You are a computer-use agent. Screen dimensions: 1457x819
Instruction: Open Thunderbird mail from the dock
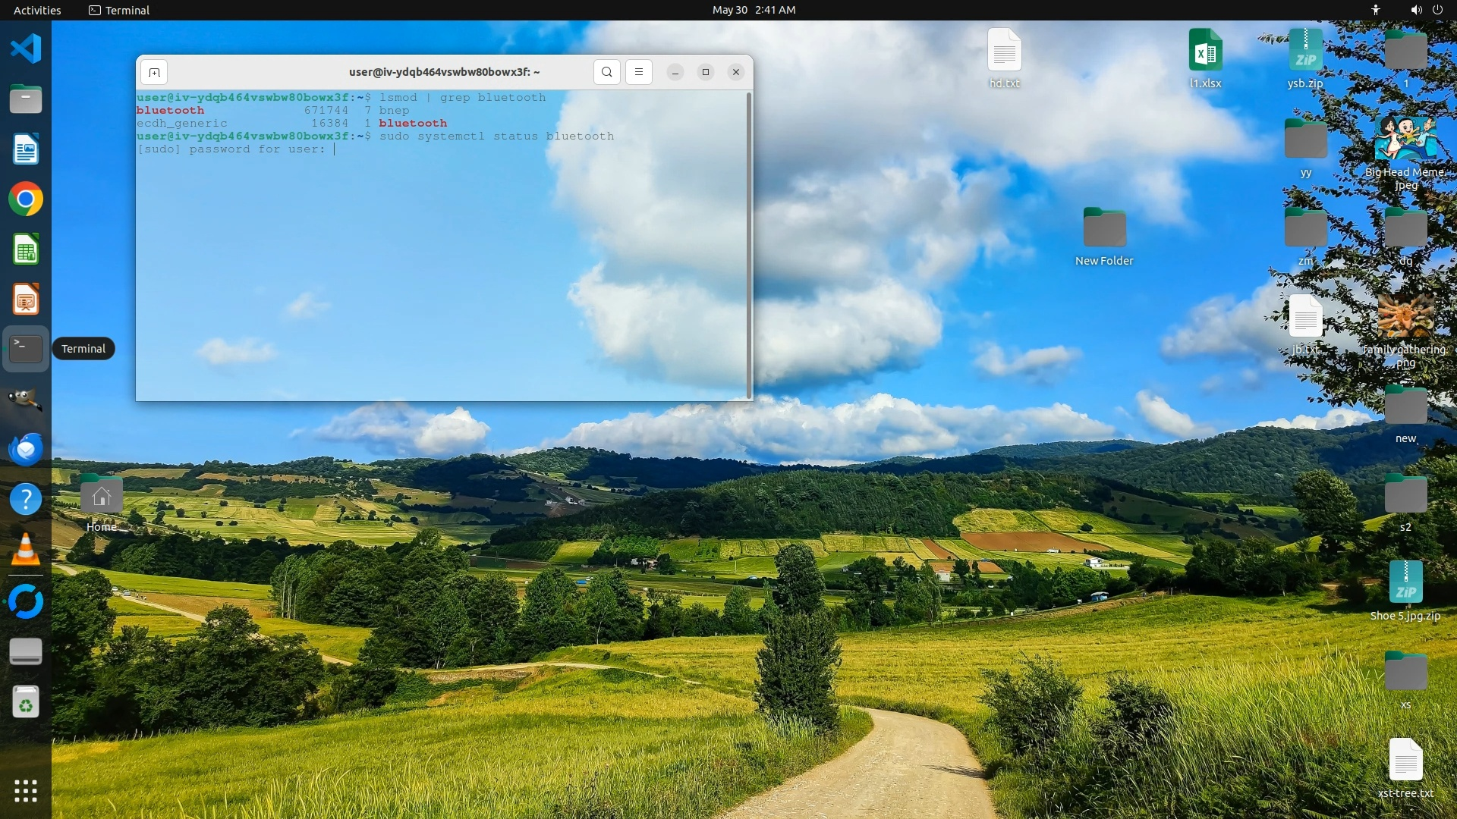pos(26,449)
